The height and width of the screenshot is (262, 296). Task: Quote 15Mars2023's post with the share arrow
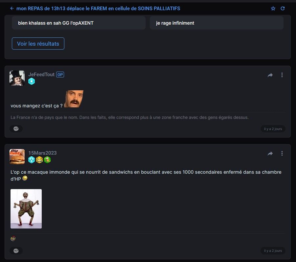point(270,154)
